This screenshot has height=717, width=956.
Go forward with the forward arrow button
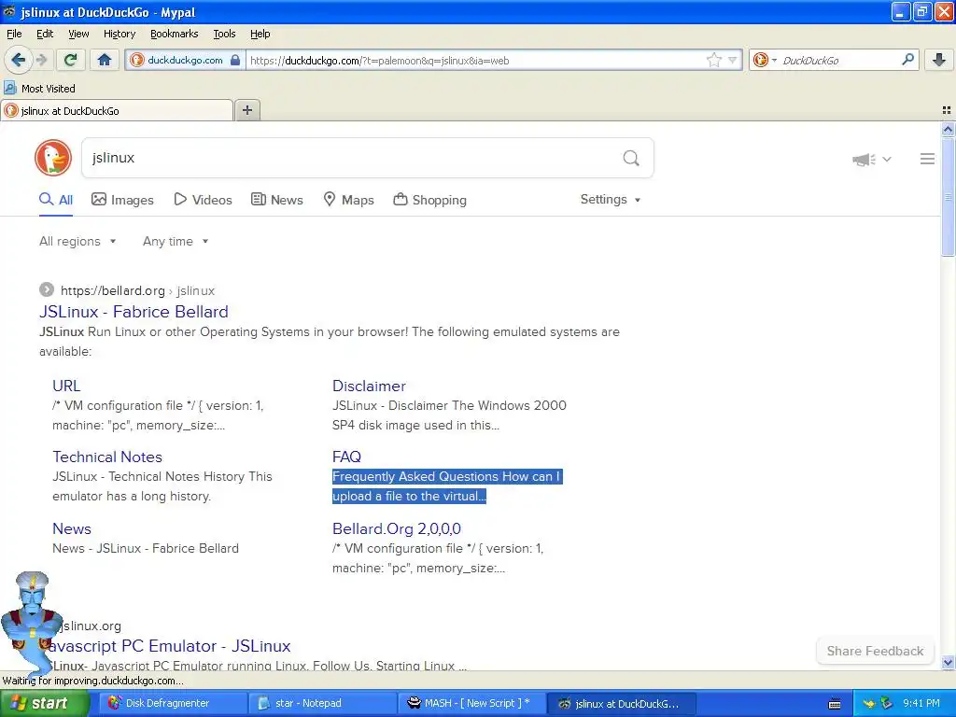[x=41, y=60]
